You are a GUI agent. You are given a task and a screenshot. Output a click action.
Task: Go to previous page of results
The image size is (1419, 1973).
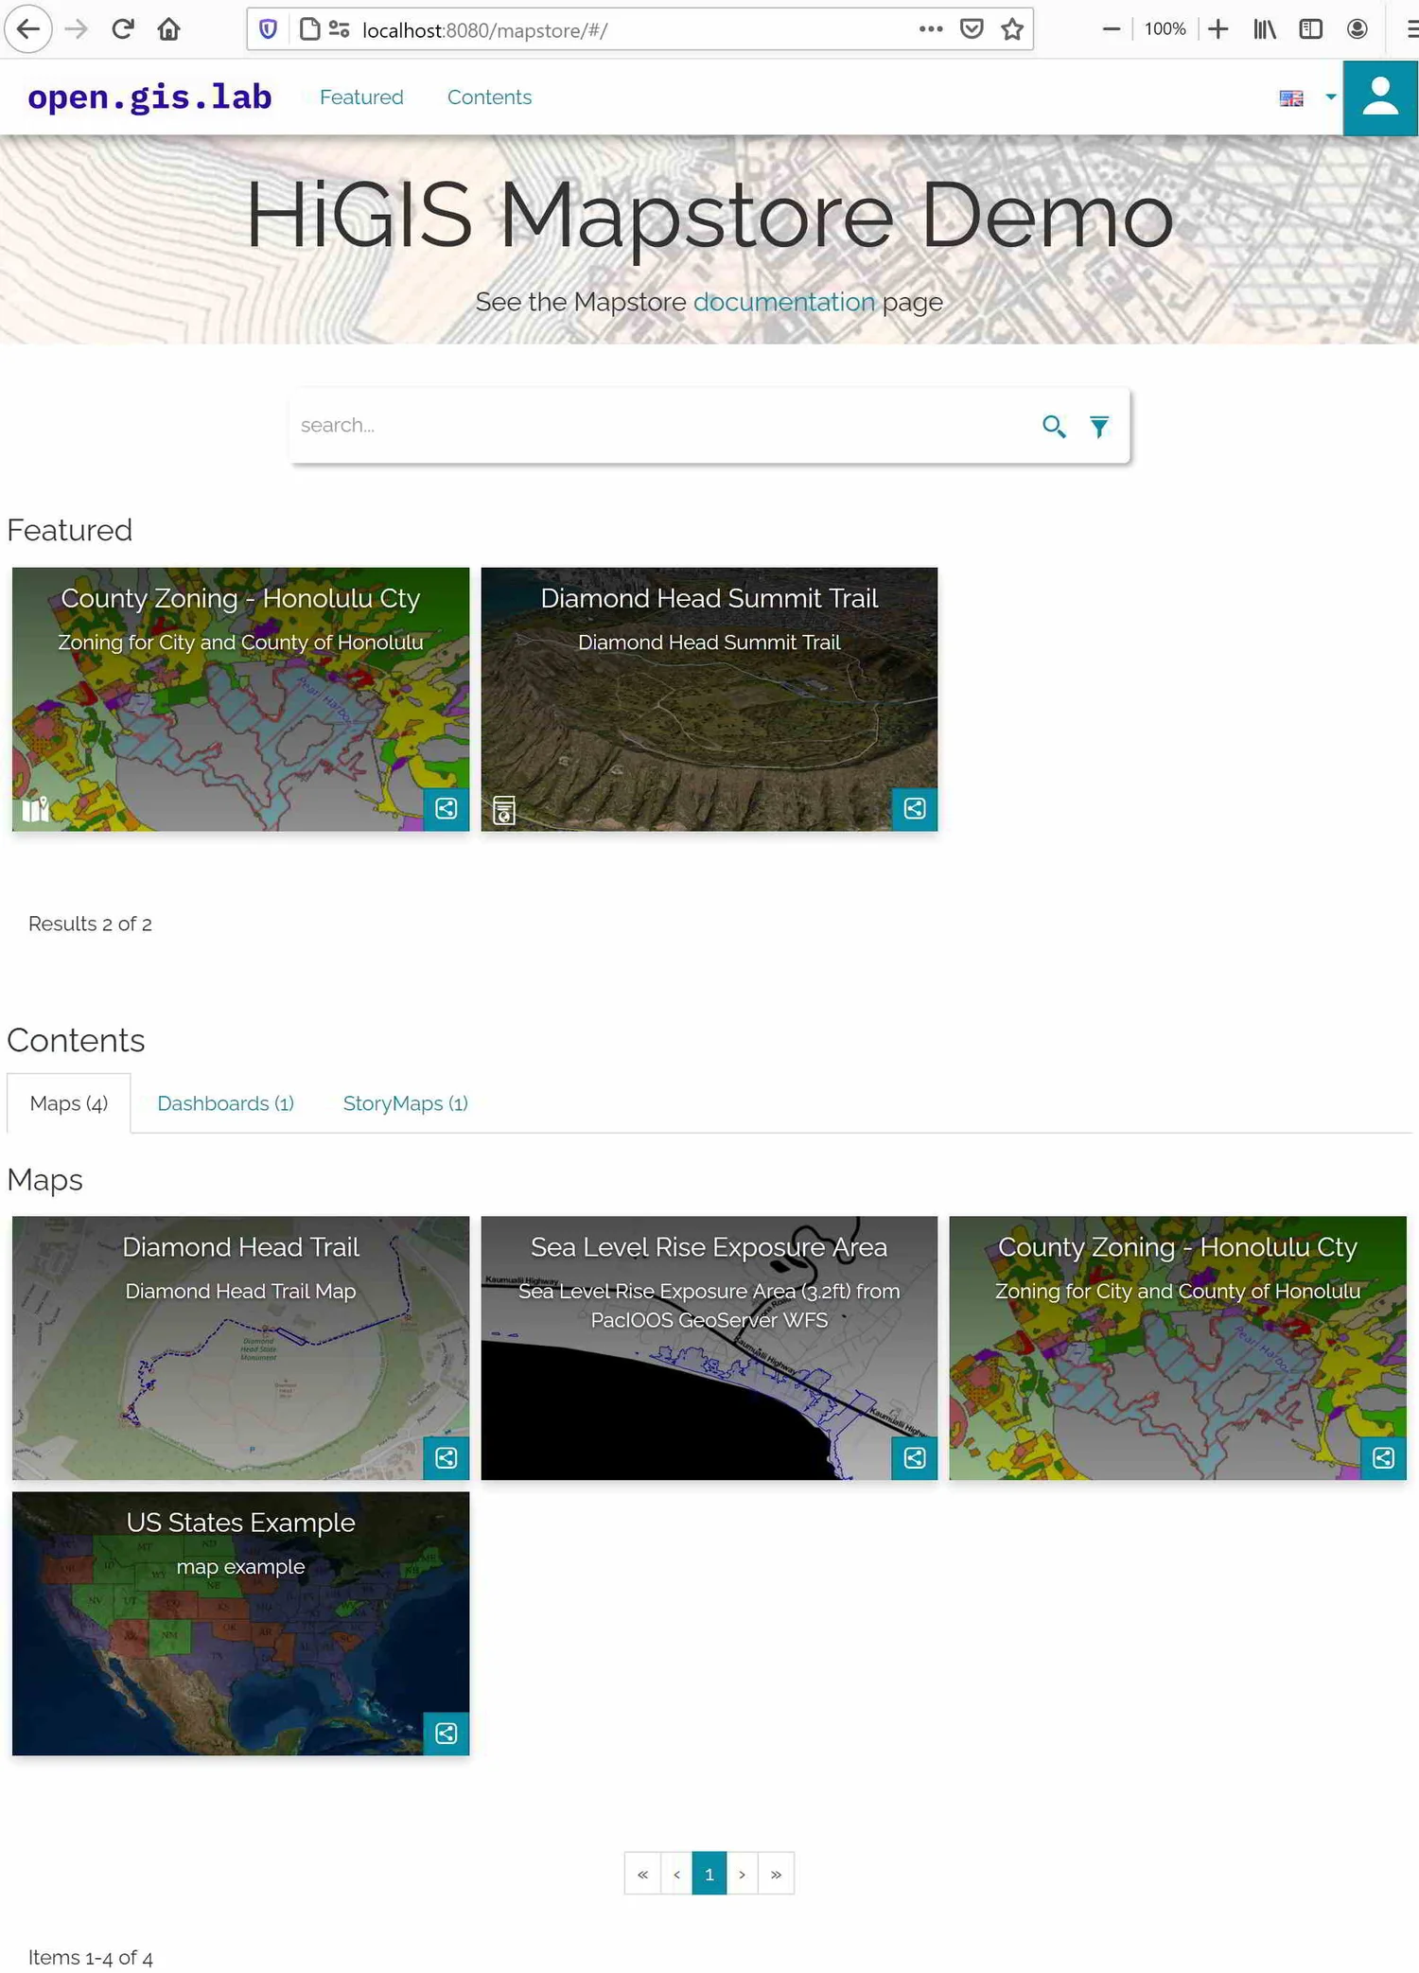676,1874
